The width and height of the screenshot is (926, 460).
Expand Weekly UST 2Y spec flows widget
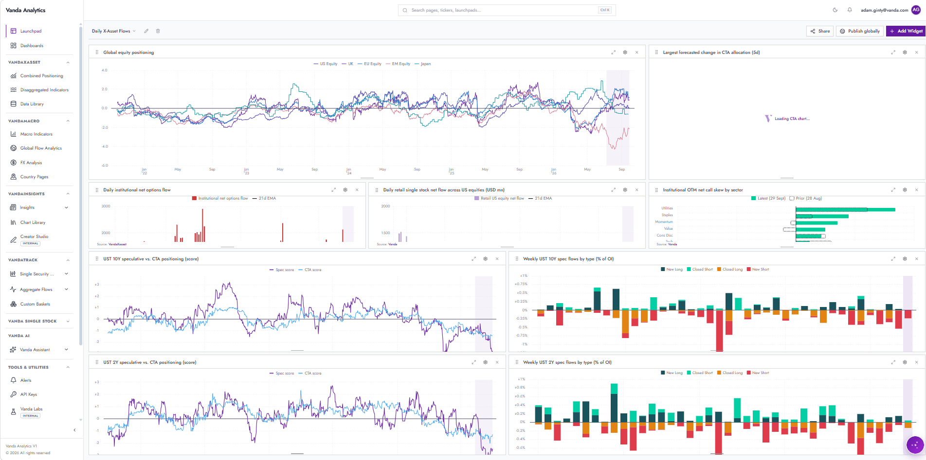click(x=893, y=362)
